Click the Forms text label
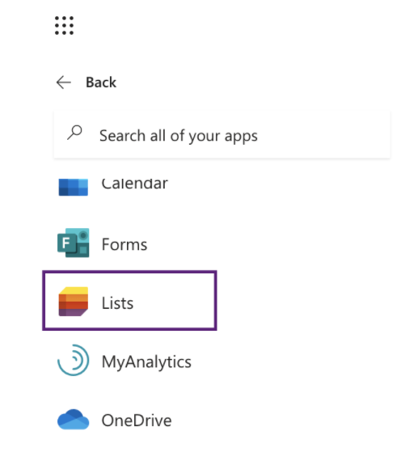This screenshot has width=401, height=461. (x=124, y=244)
